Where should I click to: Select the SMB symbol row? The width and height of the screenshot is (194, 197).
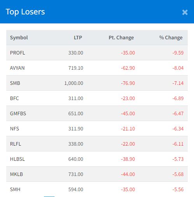97,83
